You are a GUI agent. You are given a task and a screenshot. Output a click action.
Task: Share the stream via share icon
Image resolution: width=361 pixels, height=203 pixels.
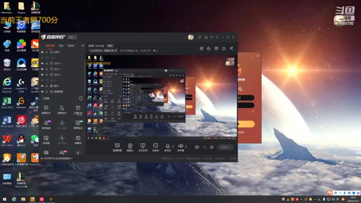[231, 48]
